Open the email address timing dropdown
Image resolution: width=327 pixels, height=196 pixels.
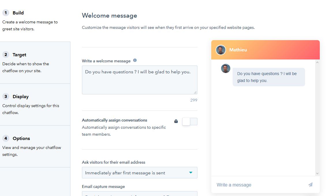click(139, 173)
